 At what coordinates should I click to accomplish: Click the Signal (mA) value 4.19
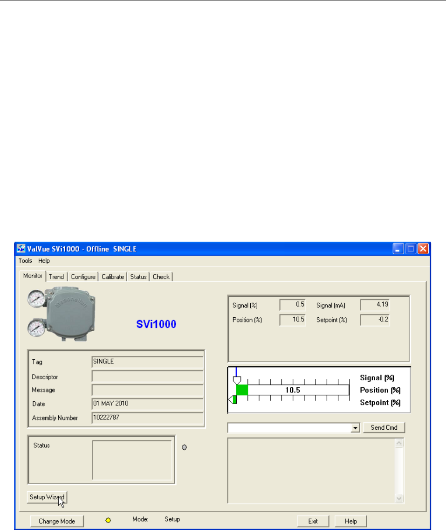point(375,305)
